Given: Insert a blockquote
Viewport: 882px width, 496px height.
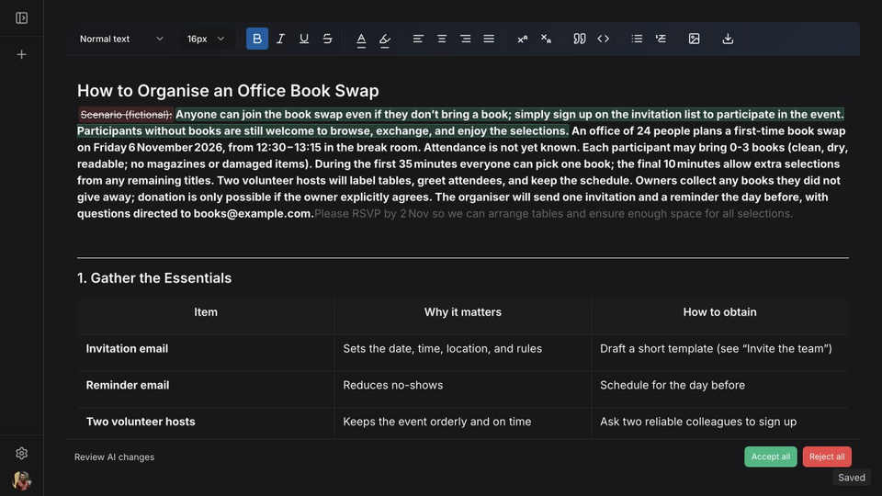Looking at the screenshot, I should tap(580, 39).
